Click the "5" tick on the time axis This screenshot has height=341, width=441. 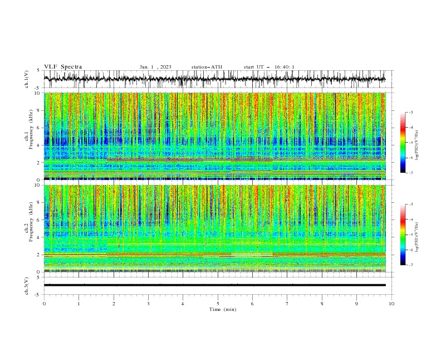coord(218,304)
